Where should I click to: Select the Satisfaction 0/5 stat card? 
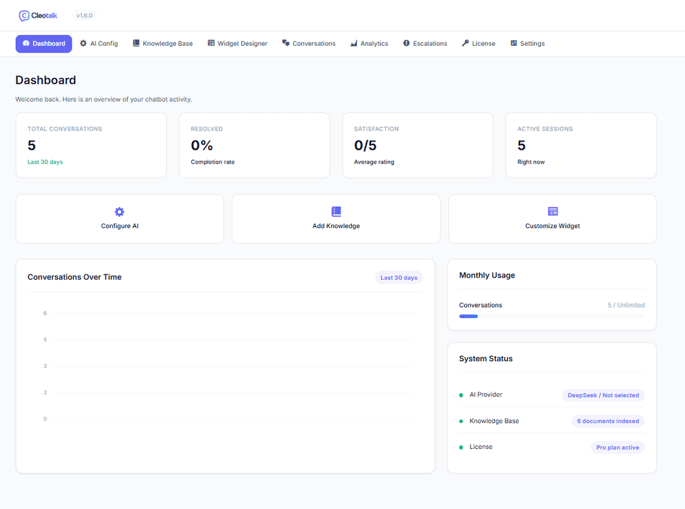417,145
